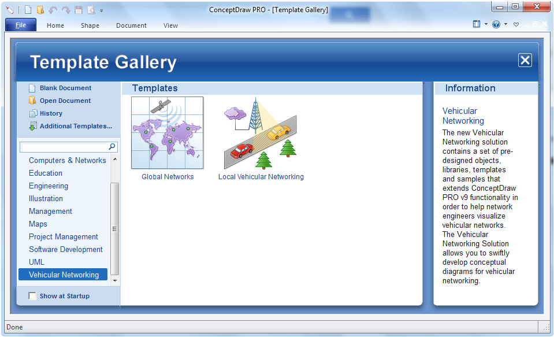The image size is (554, 337).
Task: Click the History link
Action: point(51,113)
